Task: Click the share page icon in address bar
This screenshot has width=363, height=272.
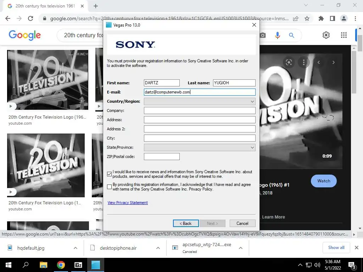Action: (296, 18)
